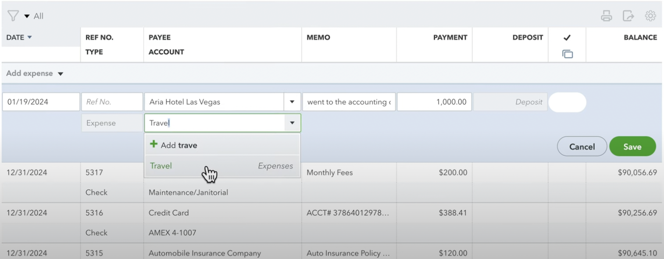The image size is (664, 259).
Task: Select 'Travel' from the Expenses list
Action: pyautogui.click(x=161, y=166)
